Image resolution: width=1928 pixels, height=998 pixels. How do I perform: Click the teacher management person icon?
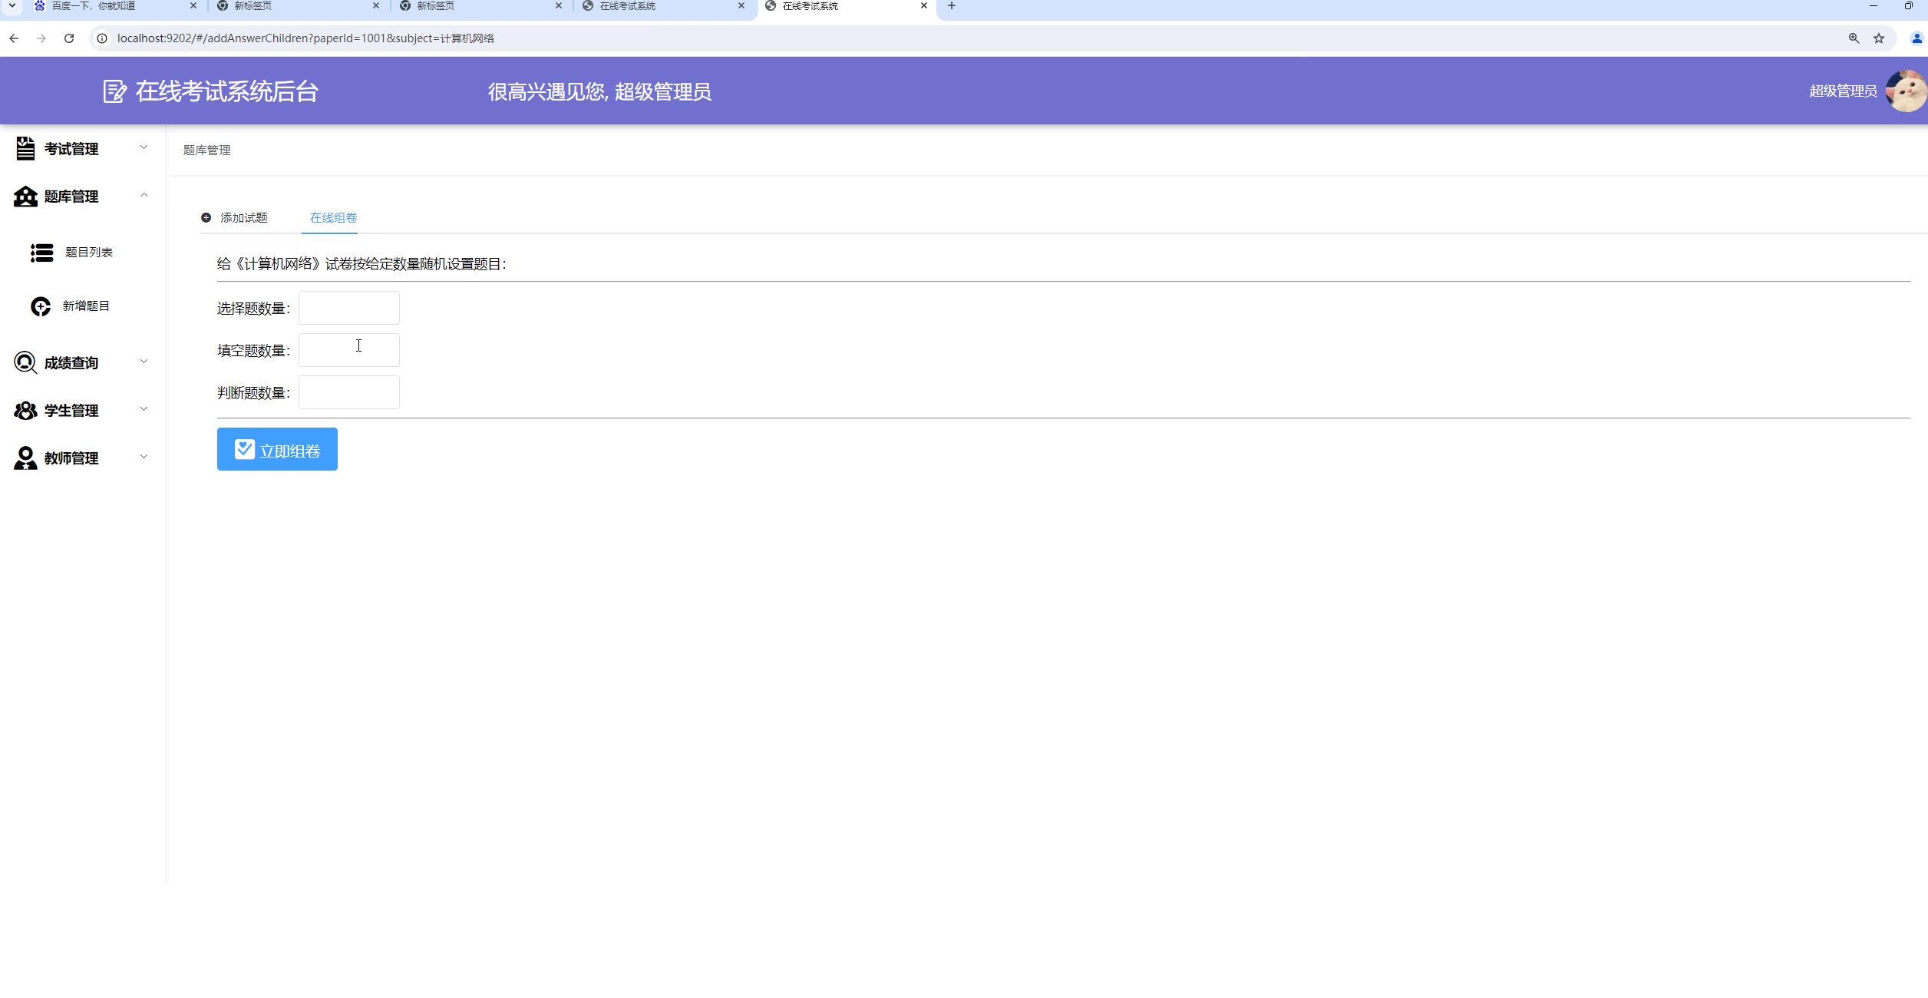click(x=25, y=458)
